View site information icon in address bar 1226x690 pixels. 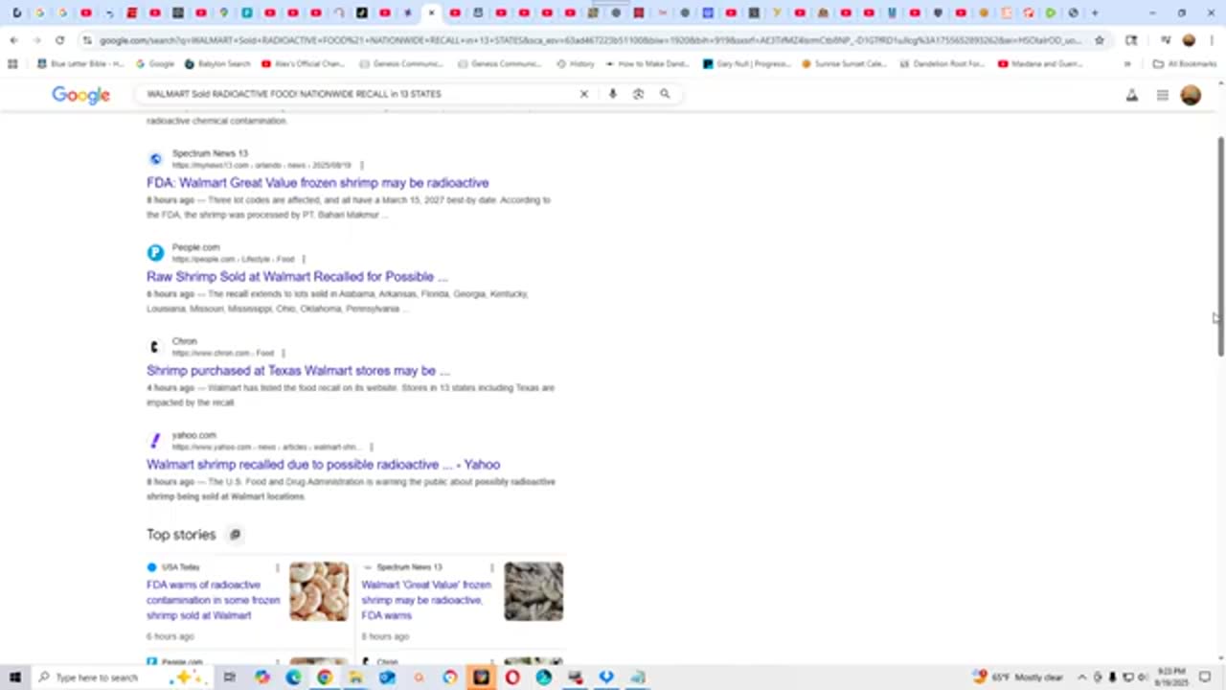click(x=88, y=40)
